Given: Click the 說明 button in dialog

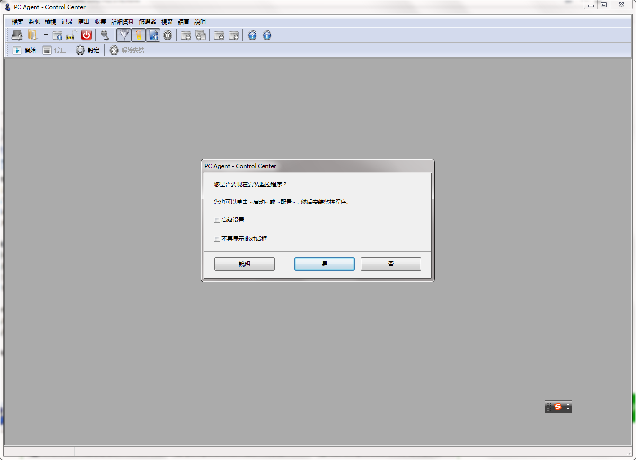Looking at the screenshot, I should coord(244,264).
